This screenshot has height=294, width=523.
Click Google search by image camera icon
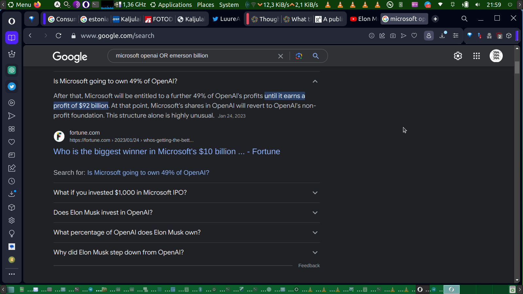pos(299,56)
